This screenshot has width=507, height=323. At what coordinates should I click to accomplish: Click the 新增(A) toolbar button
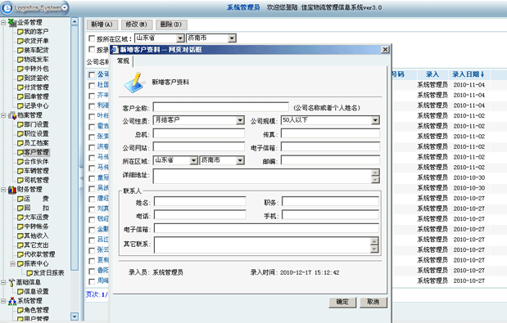point(102,25)
